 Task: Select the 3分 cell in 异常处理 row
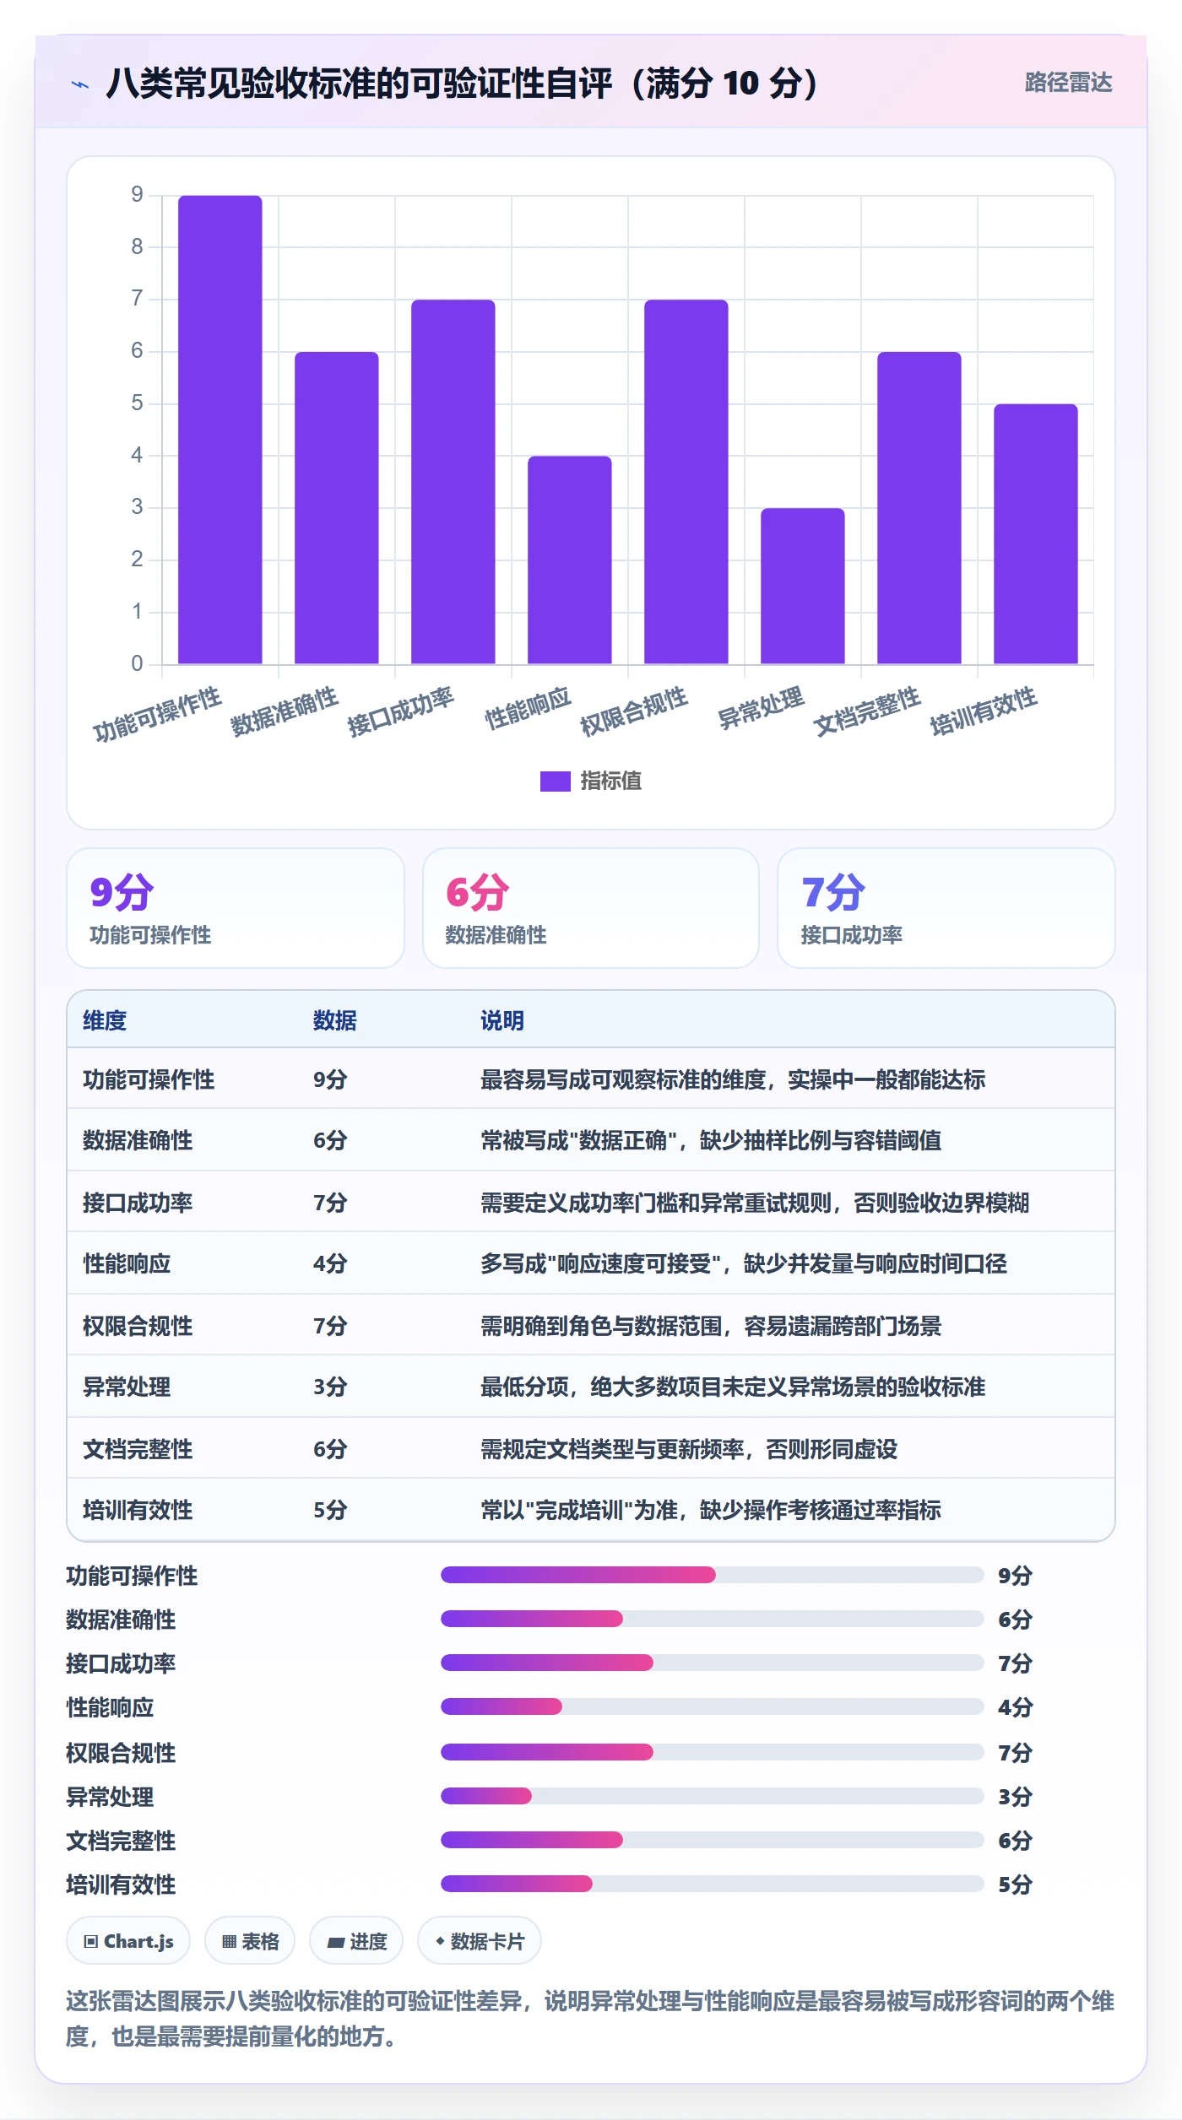330,1387
